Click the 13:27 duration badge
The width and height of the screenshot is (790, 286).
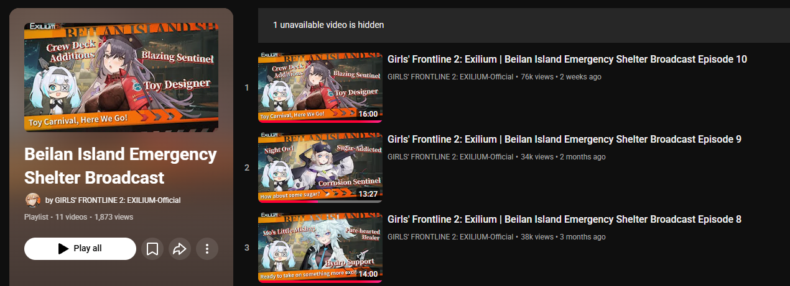[x=368, y=194]
